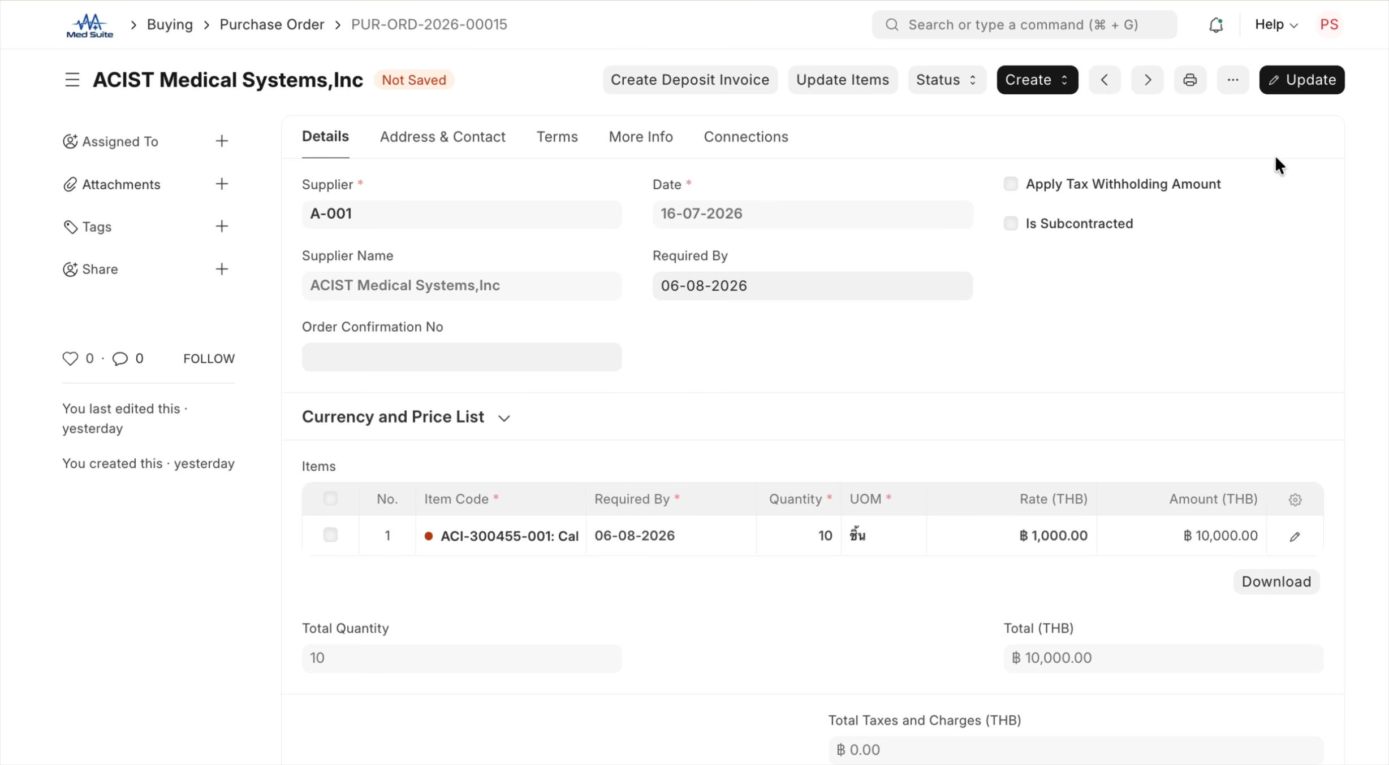This screenshot has height=765, width=1389.
Task: Open the Status dropdown
Action: (x=947, y=80)
